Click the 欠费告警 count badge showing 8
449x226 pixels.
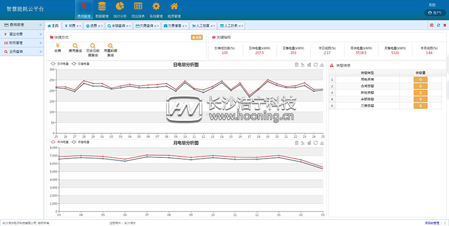coord(420,105)
